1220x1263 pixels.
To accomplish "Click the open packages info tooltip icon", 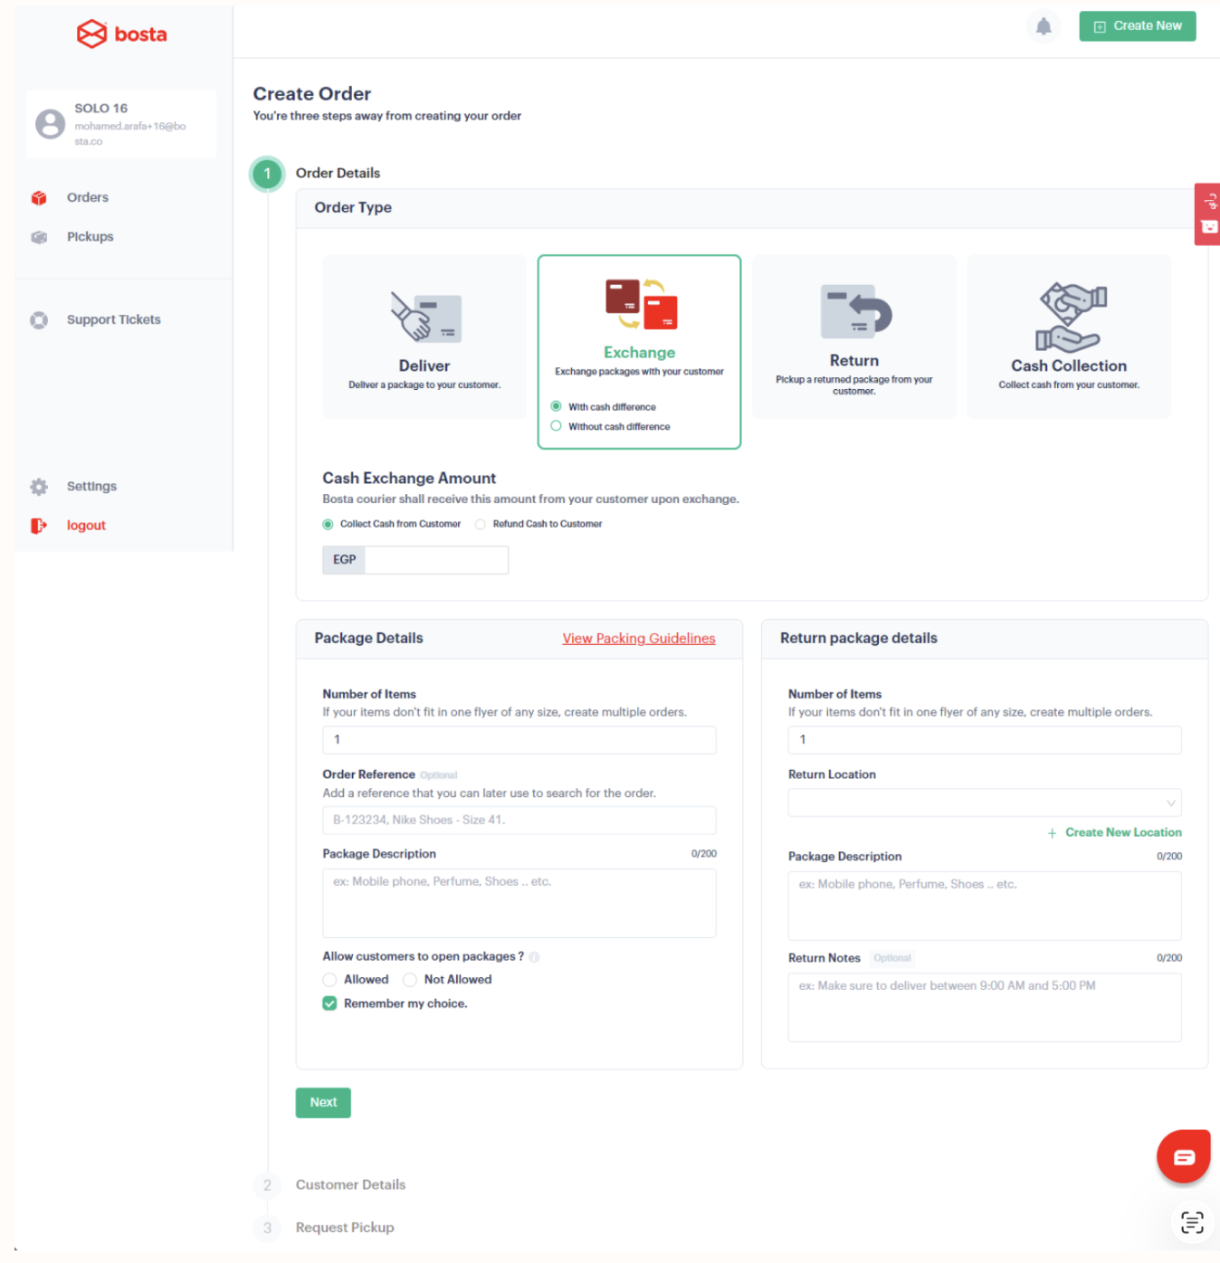I will [534, 957].
